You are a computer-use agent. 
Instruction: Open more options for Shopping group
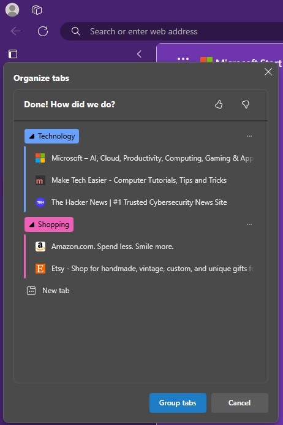point(249,224)
